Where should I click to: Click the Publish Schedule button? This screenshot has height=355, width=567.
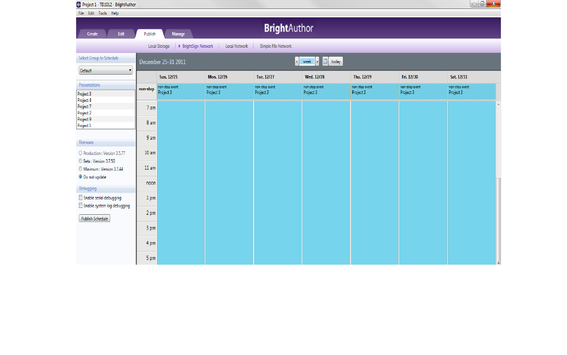point(94,218)
